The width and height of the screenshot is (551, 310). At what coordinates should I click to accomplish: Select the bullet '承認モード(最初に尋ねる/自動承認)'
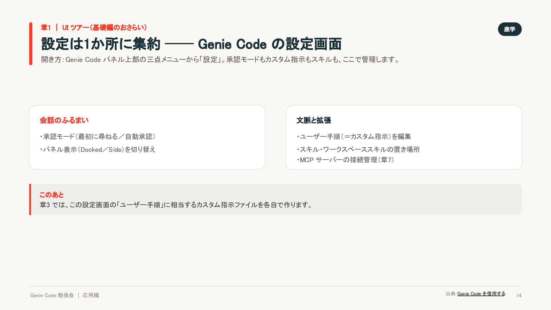coord(98,137)
